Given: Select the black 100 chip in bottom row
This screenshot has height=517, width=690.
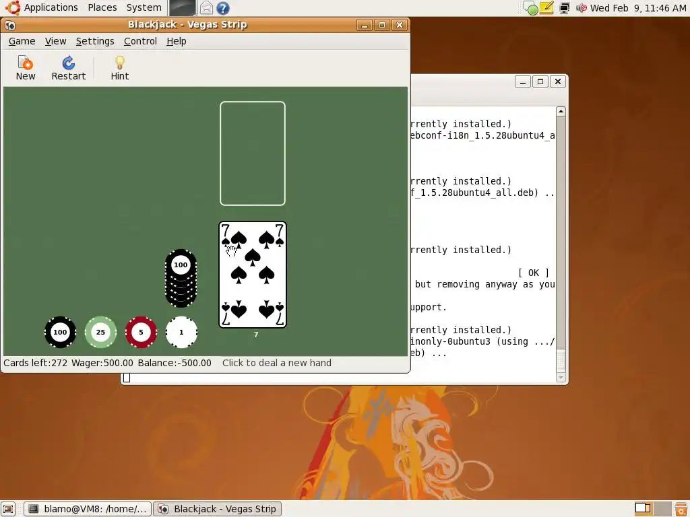Looking at the screenshot, I should click(x=60, y=333).
